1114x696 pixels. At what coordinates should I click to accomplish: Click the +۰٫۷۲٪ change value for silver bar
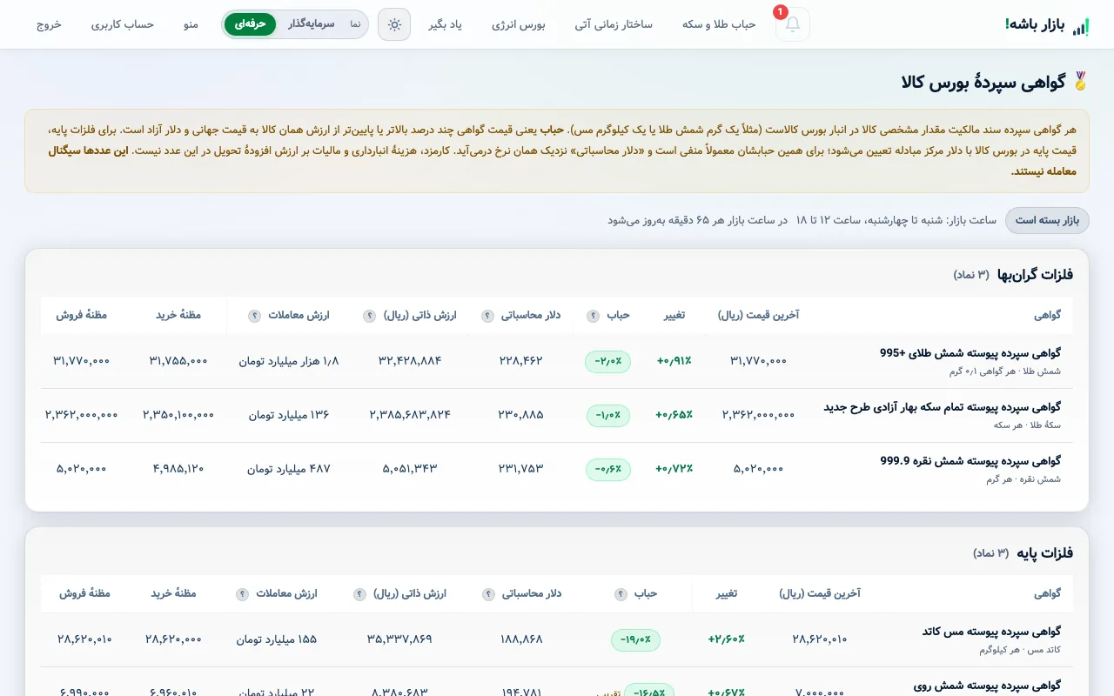coord(674,469)
